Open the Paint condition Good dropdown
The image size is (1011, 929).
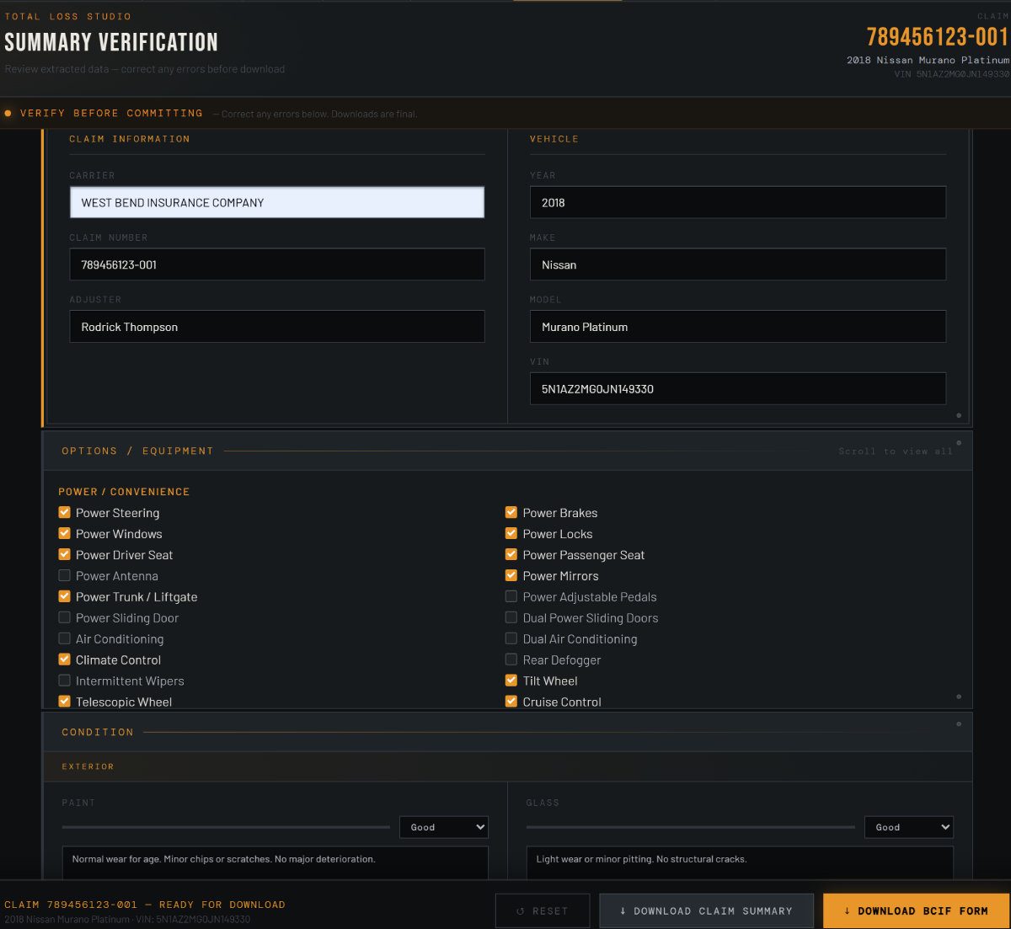(443, 826)
